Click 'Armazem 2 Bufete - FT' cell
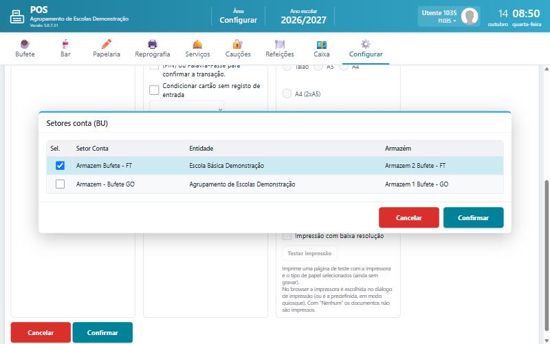 coord(415,165)
